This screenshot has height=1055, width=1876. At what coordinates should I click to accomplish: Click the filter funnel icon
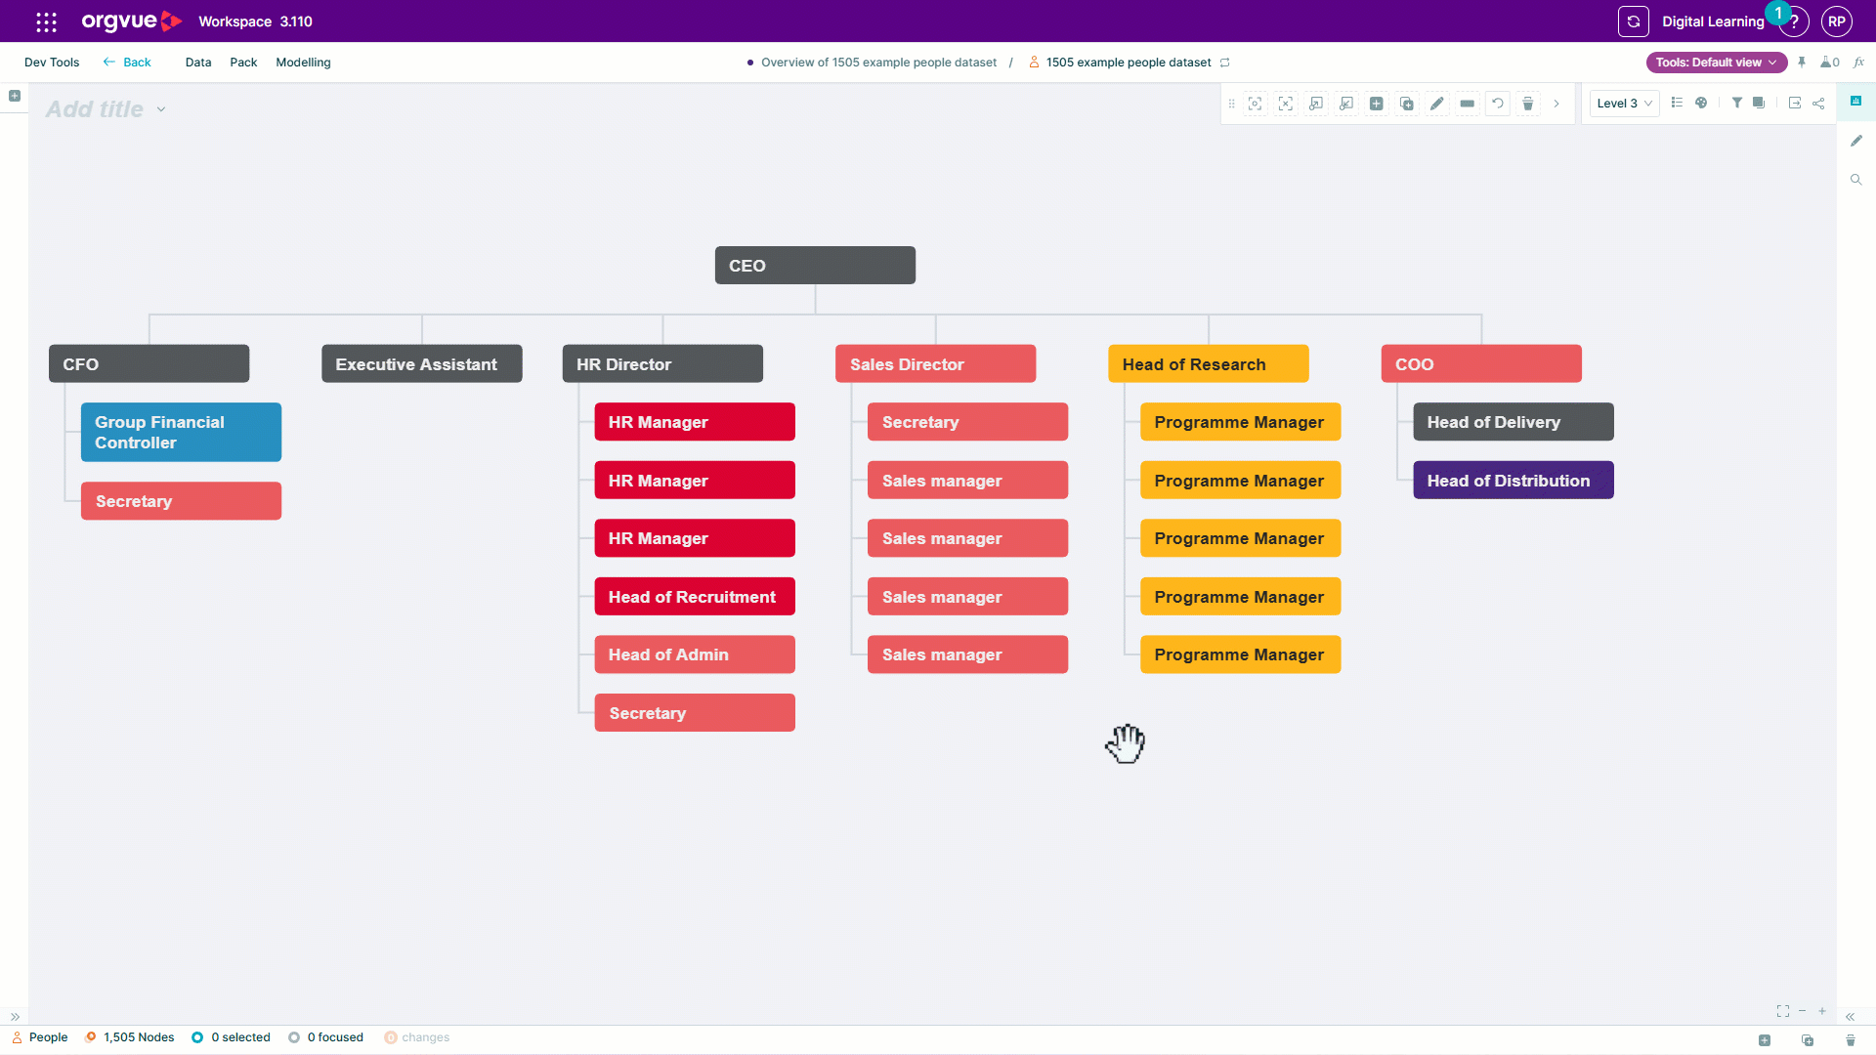pos(1736,103)
